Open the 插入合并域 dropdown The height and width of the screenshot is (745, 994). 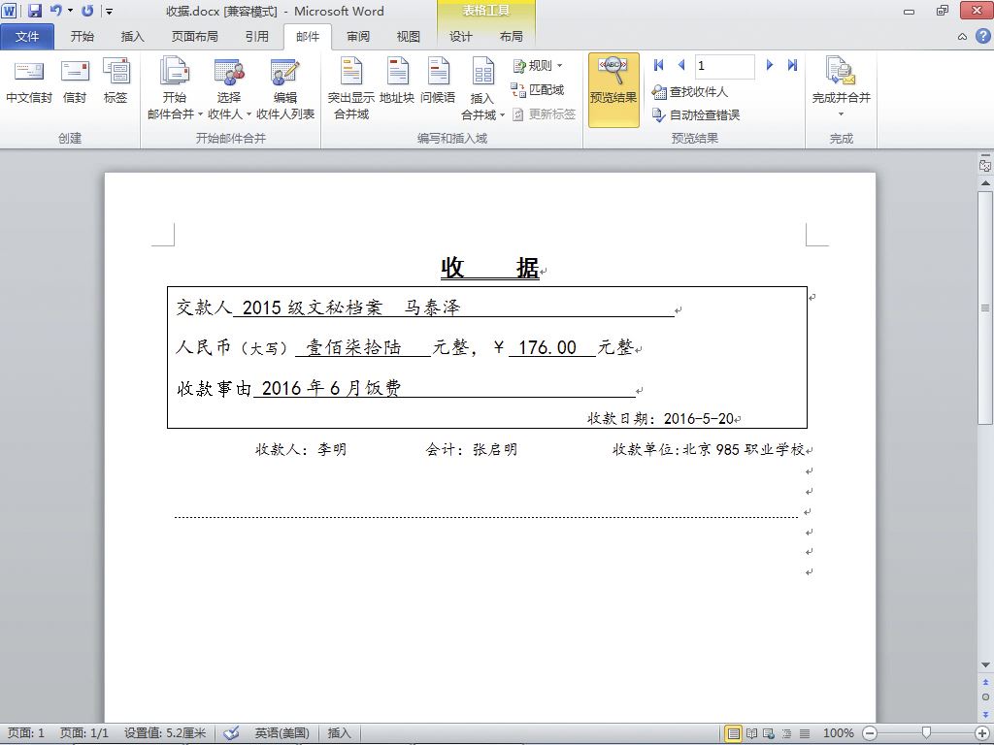[x=482, y=87]
